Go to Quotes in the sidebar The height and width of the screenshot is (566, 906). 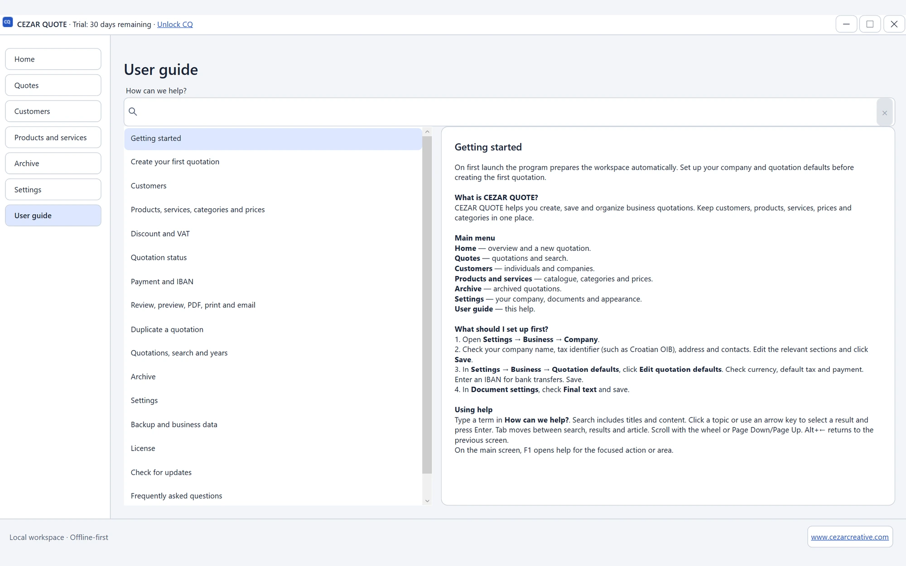tap(53, 85)
